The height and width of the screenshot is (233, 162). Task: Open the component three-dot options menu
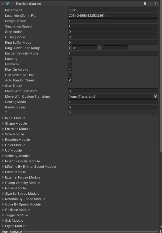click(x=156, y=4)
